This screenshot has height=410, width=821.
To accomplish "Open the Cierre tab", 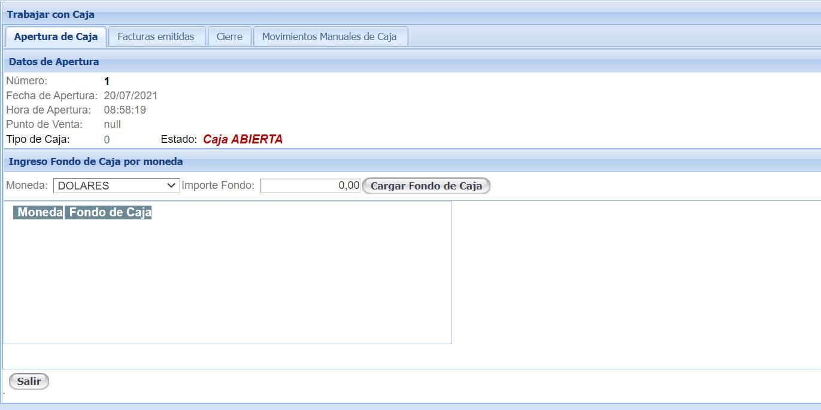I will click(x=230, y=36).
